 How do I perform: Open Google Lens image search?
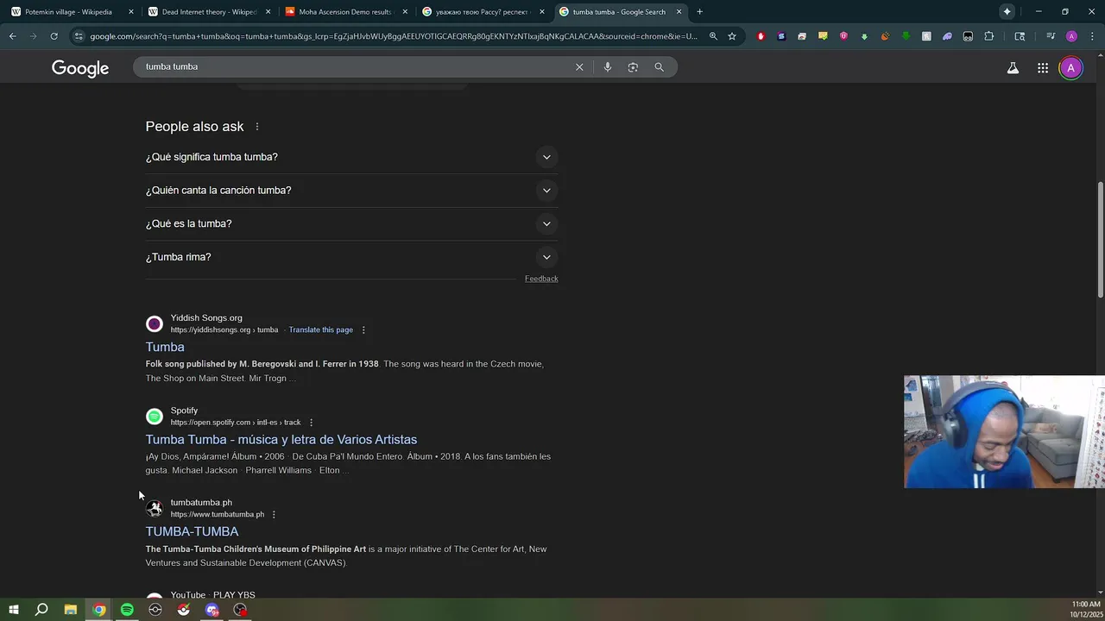click(633, 67)
